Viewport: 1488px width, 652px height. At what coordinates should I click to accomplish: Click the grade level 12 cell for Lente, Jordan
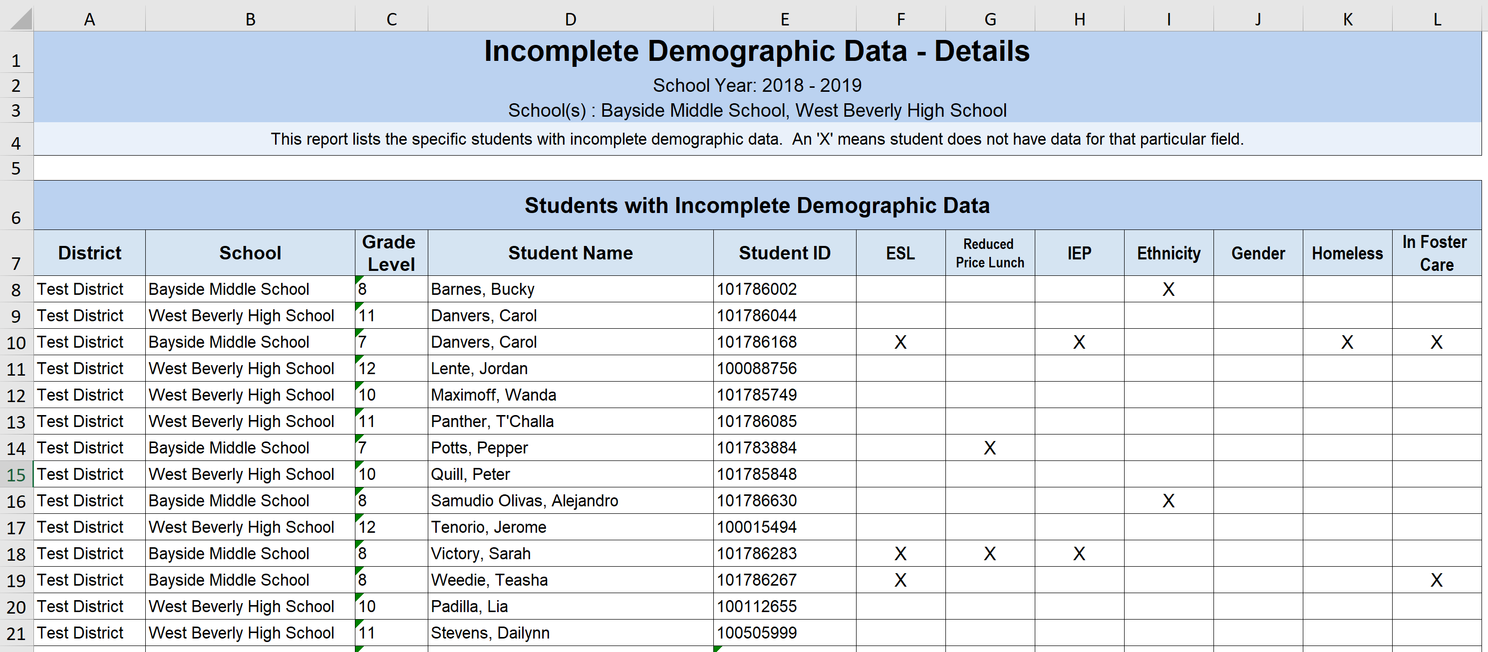391,369
